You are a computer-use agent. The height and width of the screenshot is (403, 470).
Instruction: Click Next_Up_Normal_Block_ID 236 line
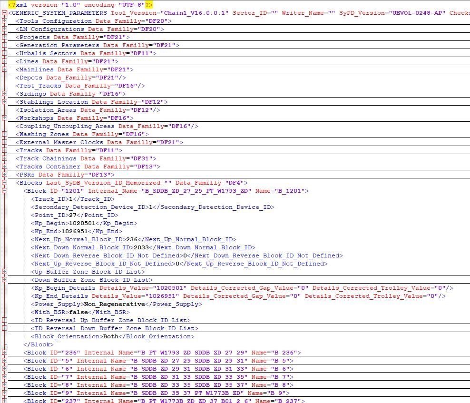(134, 240)
